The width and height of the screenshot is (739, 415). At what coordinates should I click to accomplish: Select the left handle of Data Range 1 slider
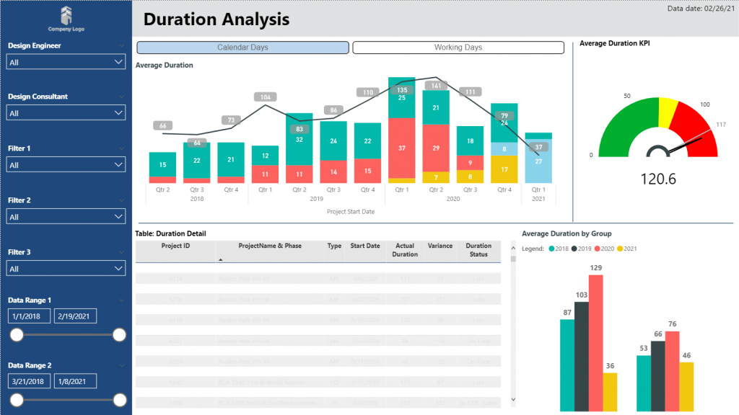click(x=16, y=334)
